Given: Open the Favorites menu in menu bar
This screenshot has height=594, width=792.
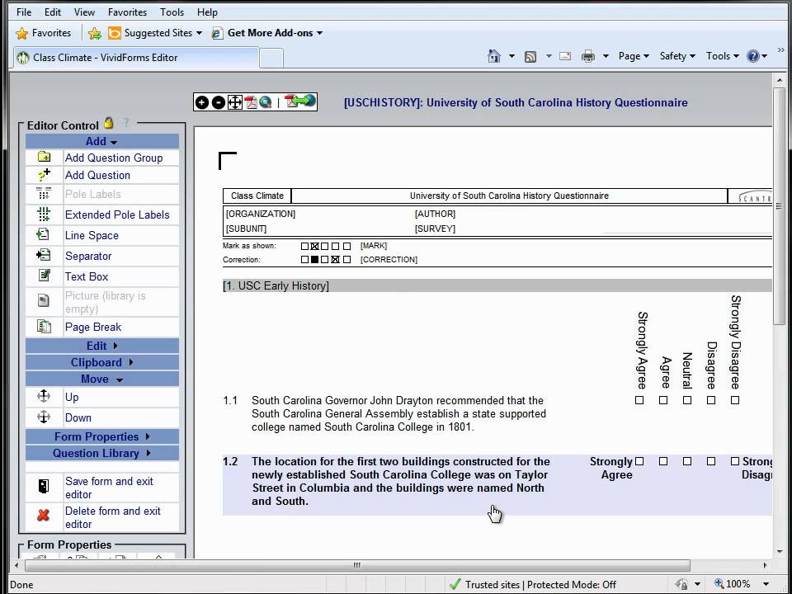Looking at the screenshot, I should pos(127,12).
